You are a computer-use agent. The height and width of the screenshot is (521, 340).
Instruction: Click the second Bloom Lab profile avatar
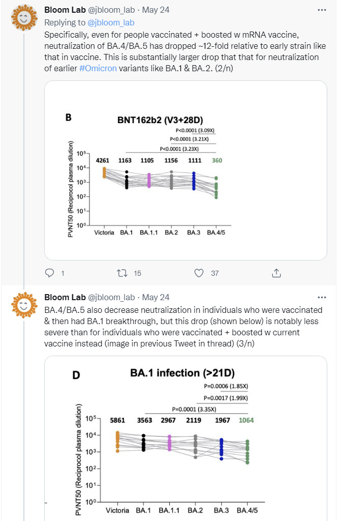coord(23,305)
